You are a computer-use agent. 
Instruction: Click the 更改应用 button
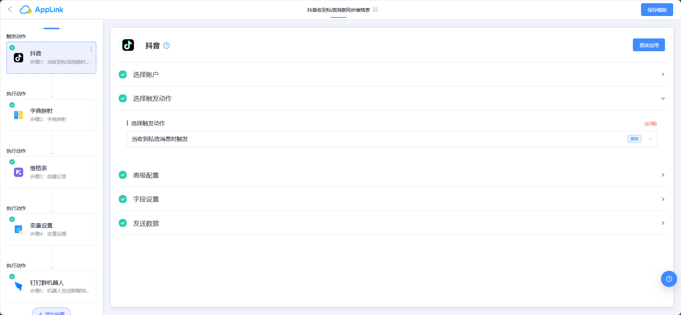(x=649, y=45)
